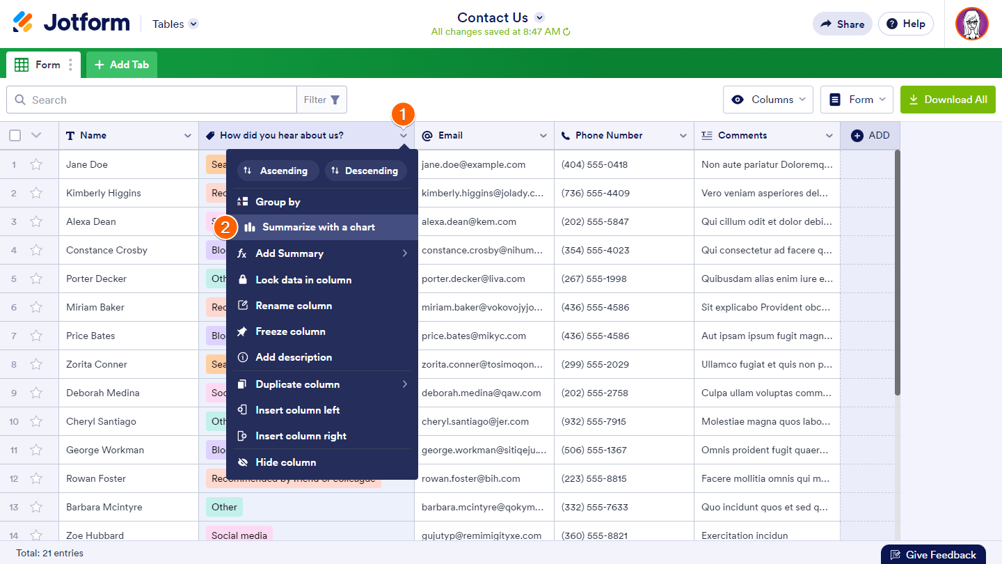
Task: Sort column in Descending order
Action: click(x=365, y=171)
